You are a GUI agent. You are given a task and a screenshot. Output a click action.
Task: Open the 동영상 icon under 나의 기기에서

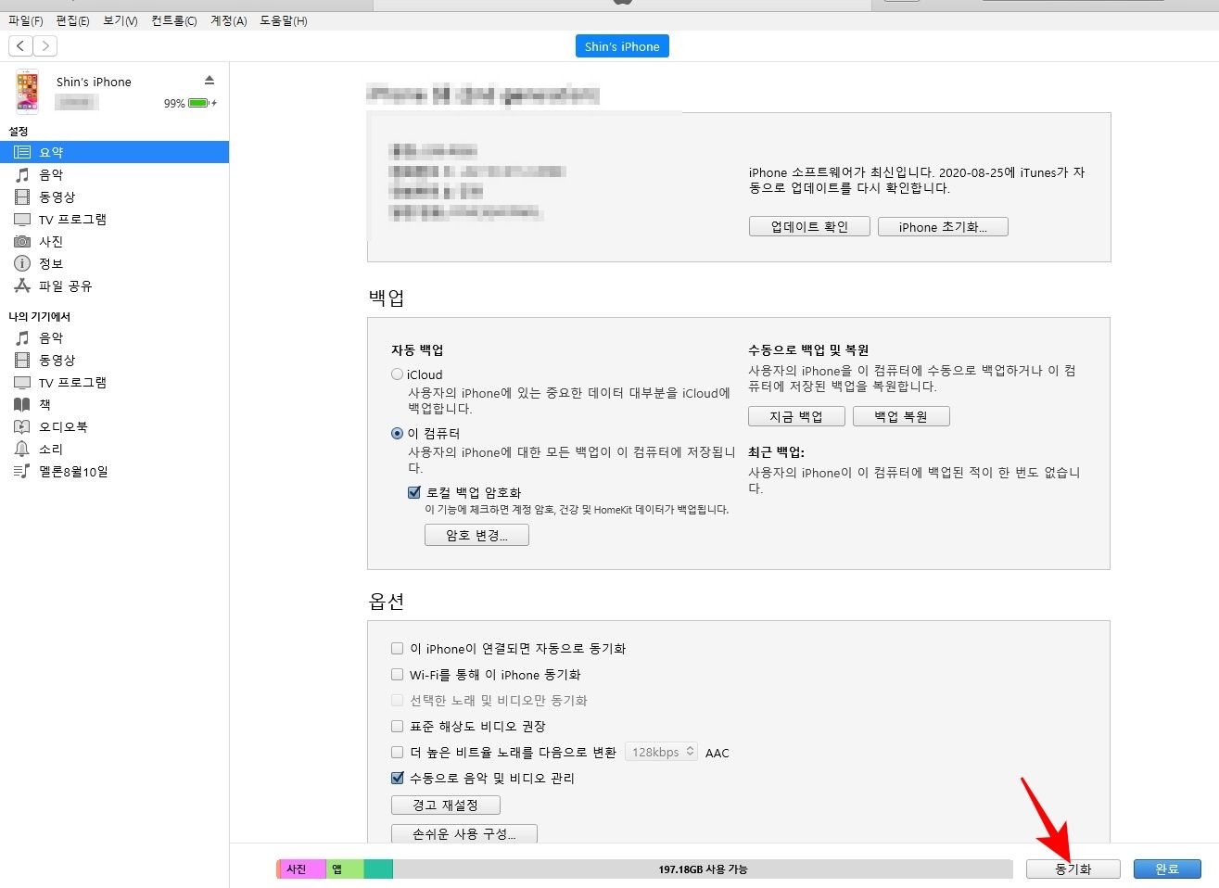click(22, 360)
